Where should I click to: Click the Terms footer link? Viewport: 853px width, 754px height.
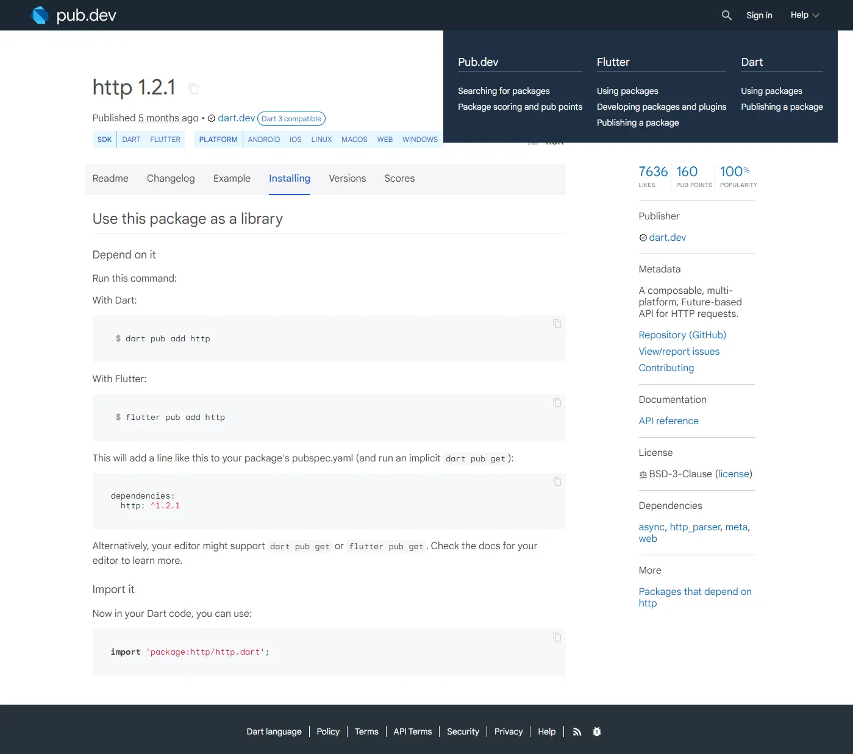tap(366, 731)
